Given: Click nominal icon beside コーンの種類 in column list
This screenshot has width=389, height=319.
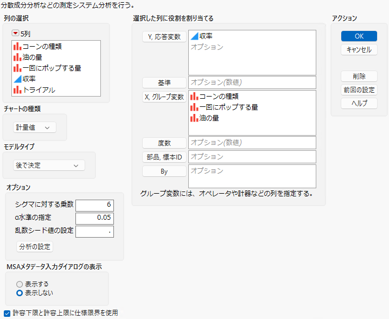Looking at the screenshot, I should [x=17, y=46].
